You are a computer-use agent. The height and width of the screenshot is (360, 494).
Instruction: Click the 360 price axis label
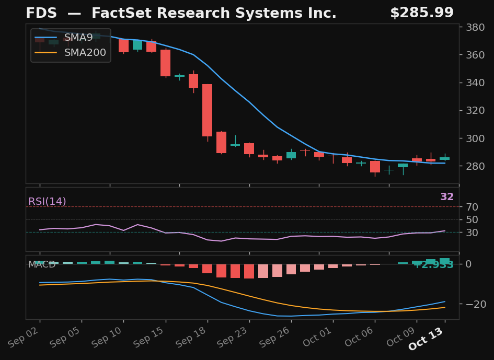475,55
